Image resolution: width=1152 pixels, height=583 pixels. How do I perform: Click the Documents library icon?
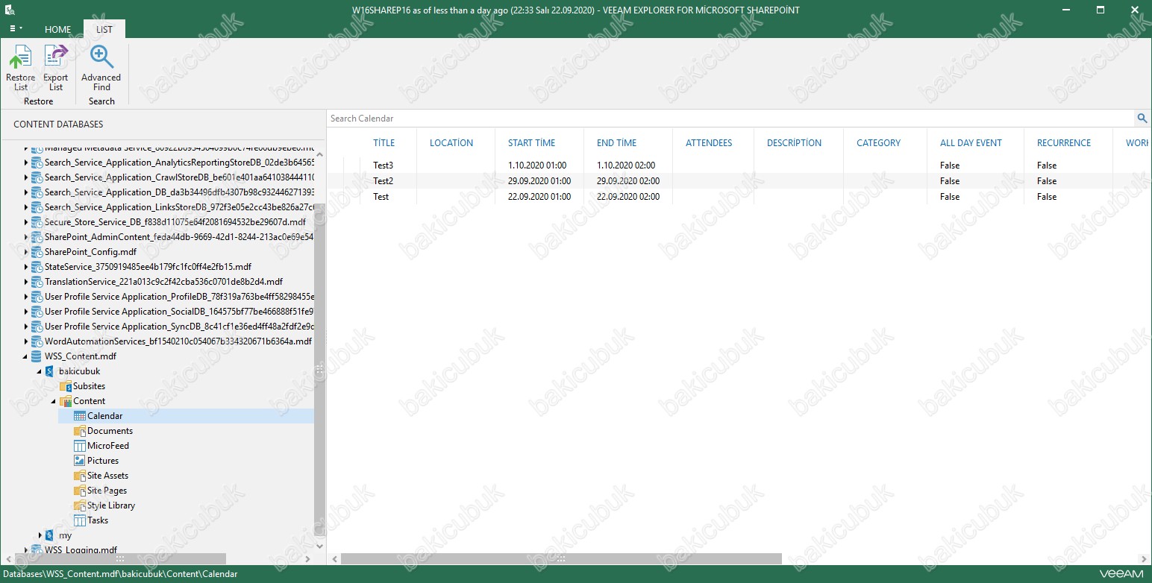80,430
